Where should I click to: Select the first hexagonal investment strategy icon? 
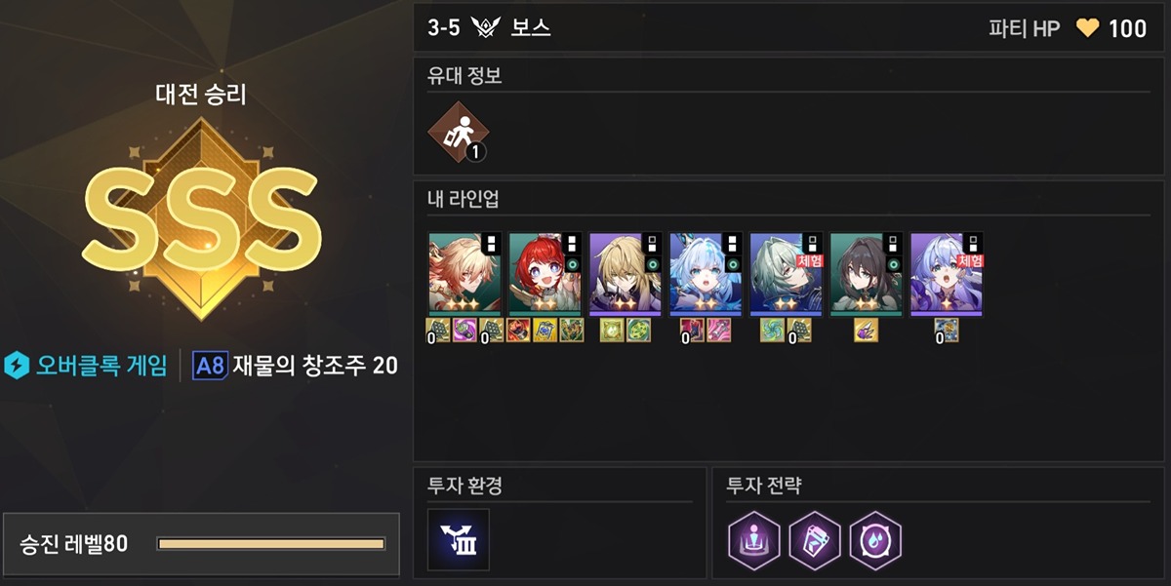(x=753, y=539)
